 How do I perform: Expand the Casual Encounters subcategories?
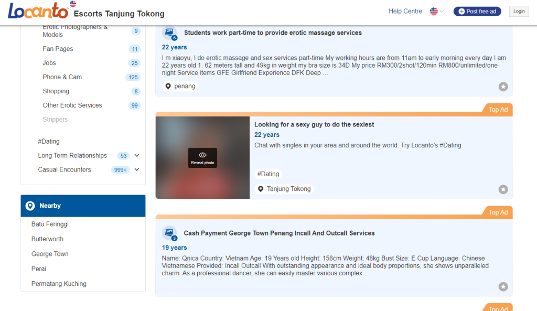(137, 169)
